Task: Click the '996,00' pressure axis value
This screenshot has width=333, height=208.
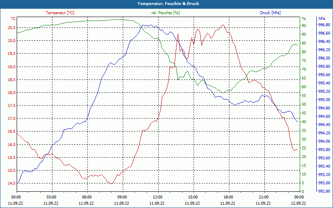Action: pos(324,58)
